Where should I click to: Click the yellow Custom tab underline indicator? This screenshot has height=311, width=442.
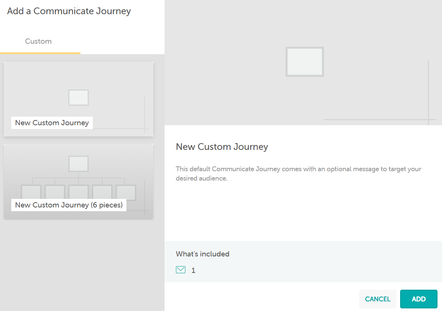40,54
